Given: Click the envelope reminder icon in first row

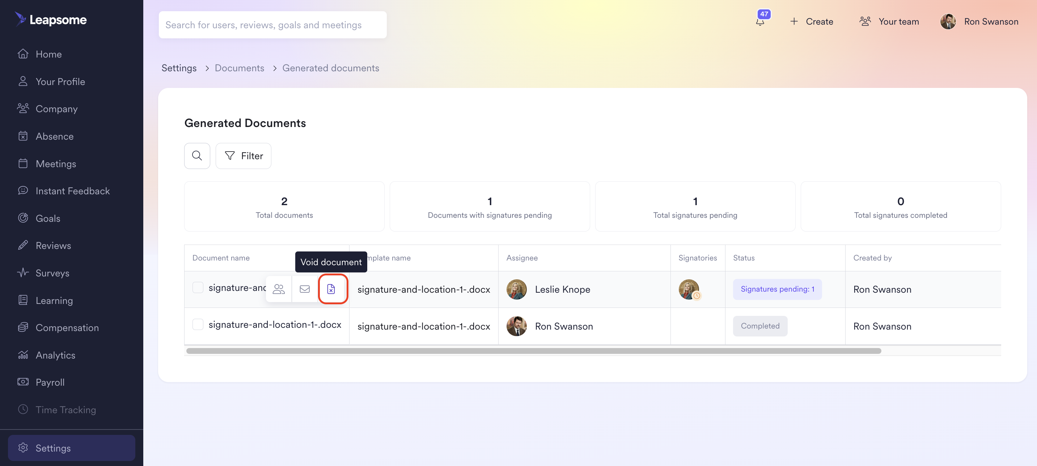Looking at the screenshot, I should (305, 289).
